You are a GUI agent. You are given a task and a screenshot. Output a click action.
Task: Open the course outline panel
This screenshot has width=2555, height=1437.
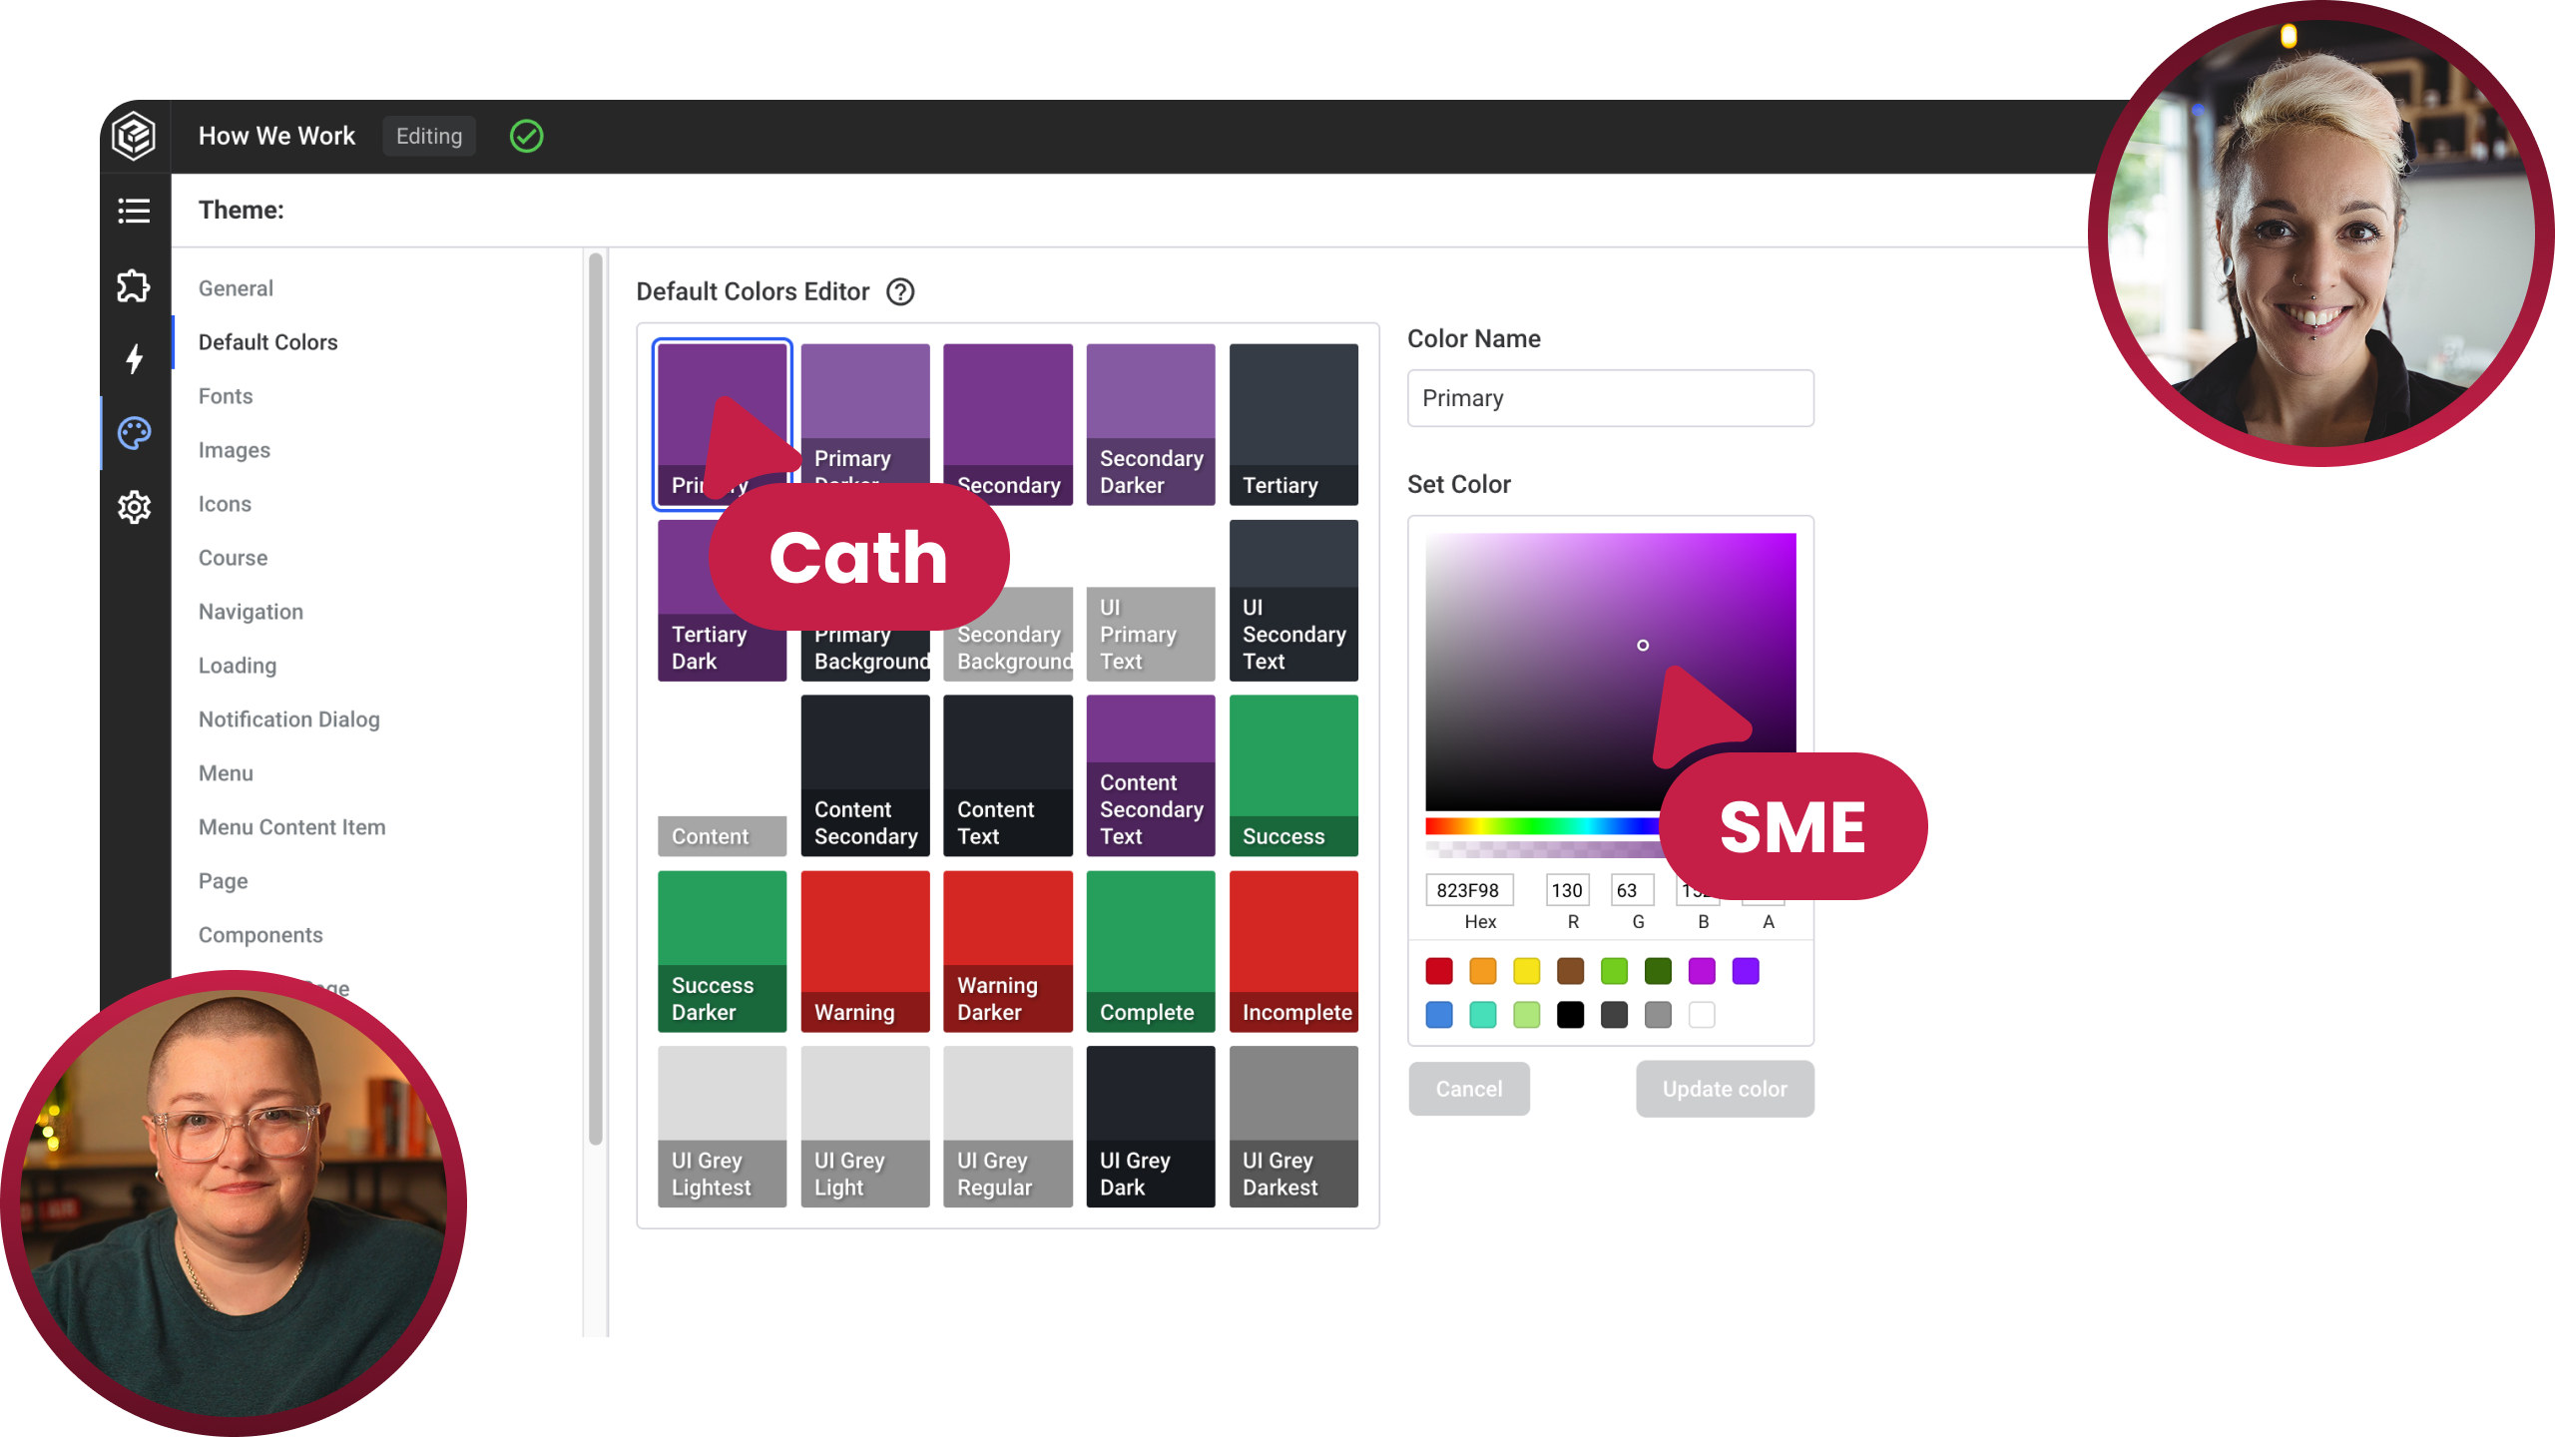(x=135, y=211)
